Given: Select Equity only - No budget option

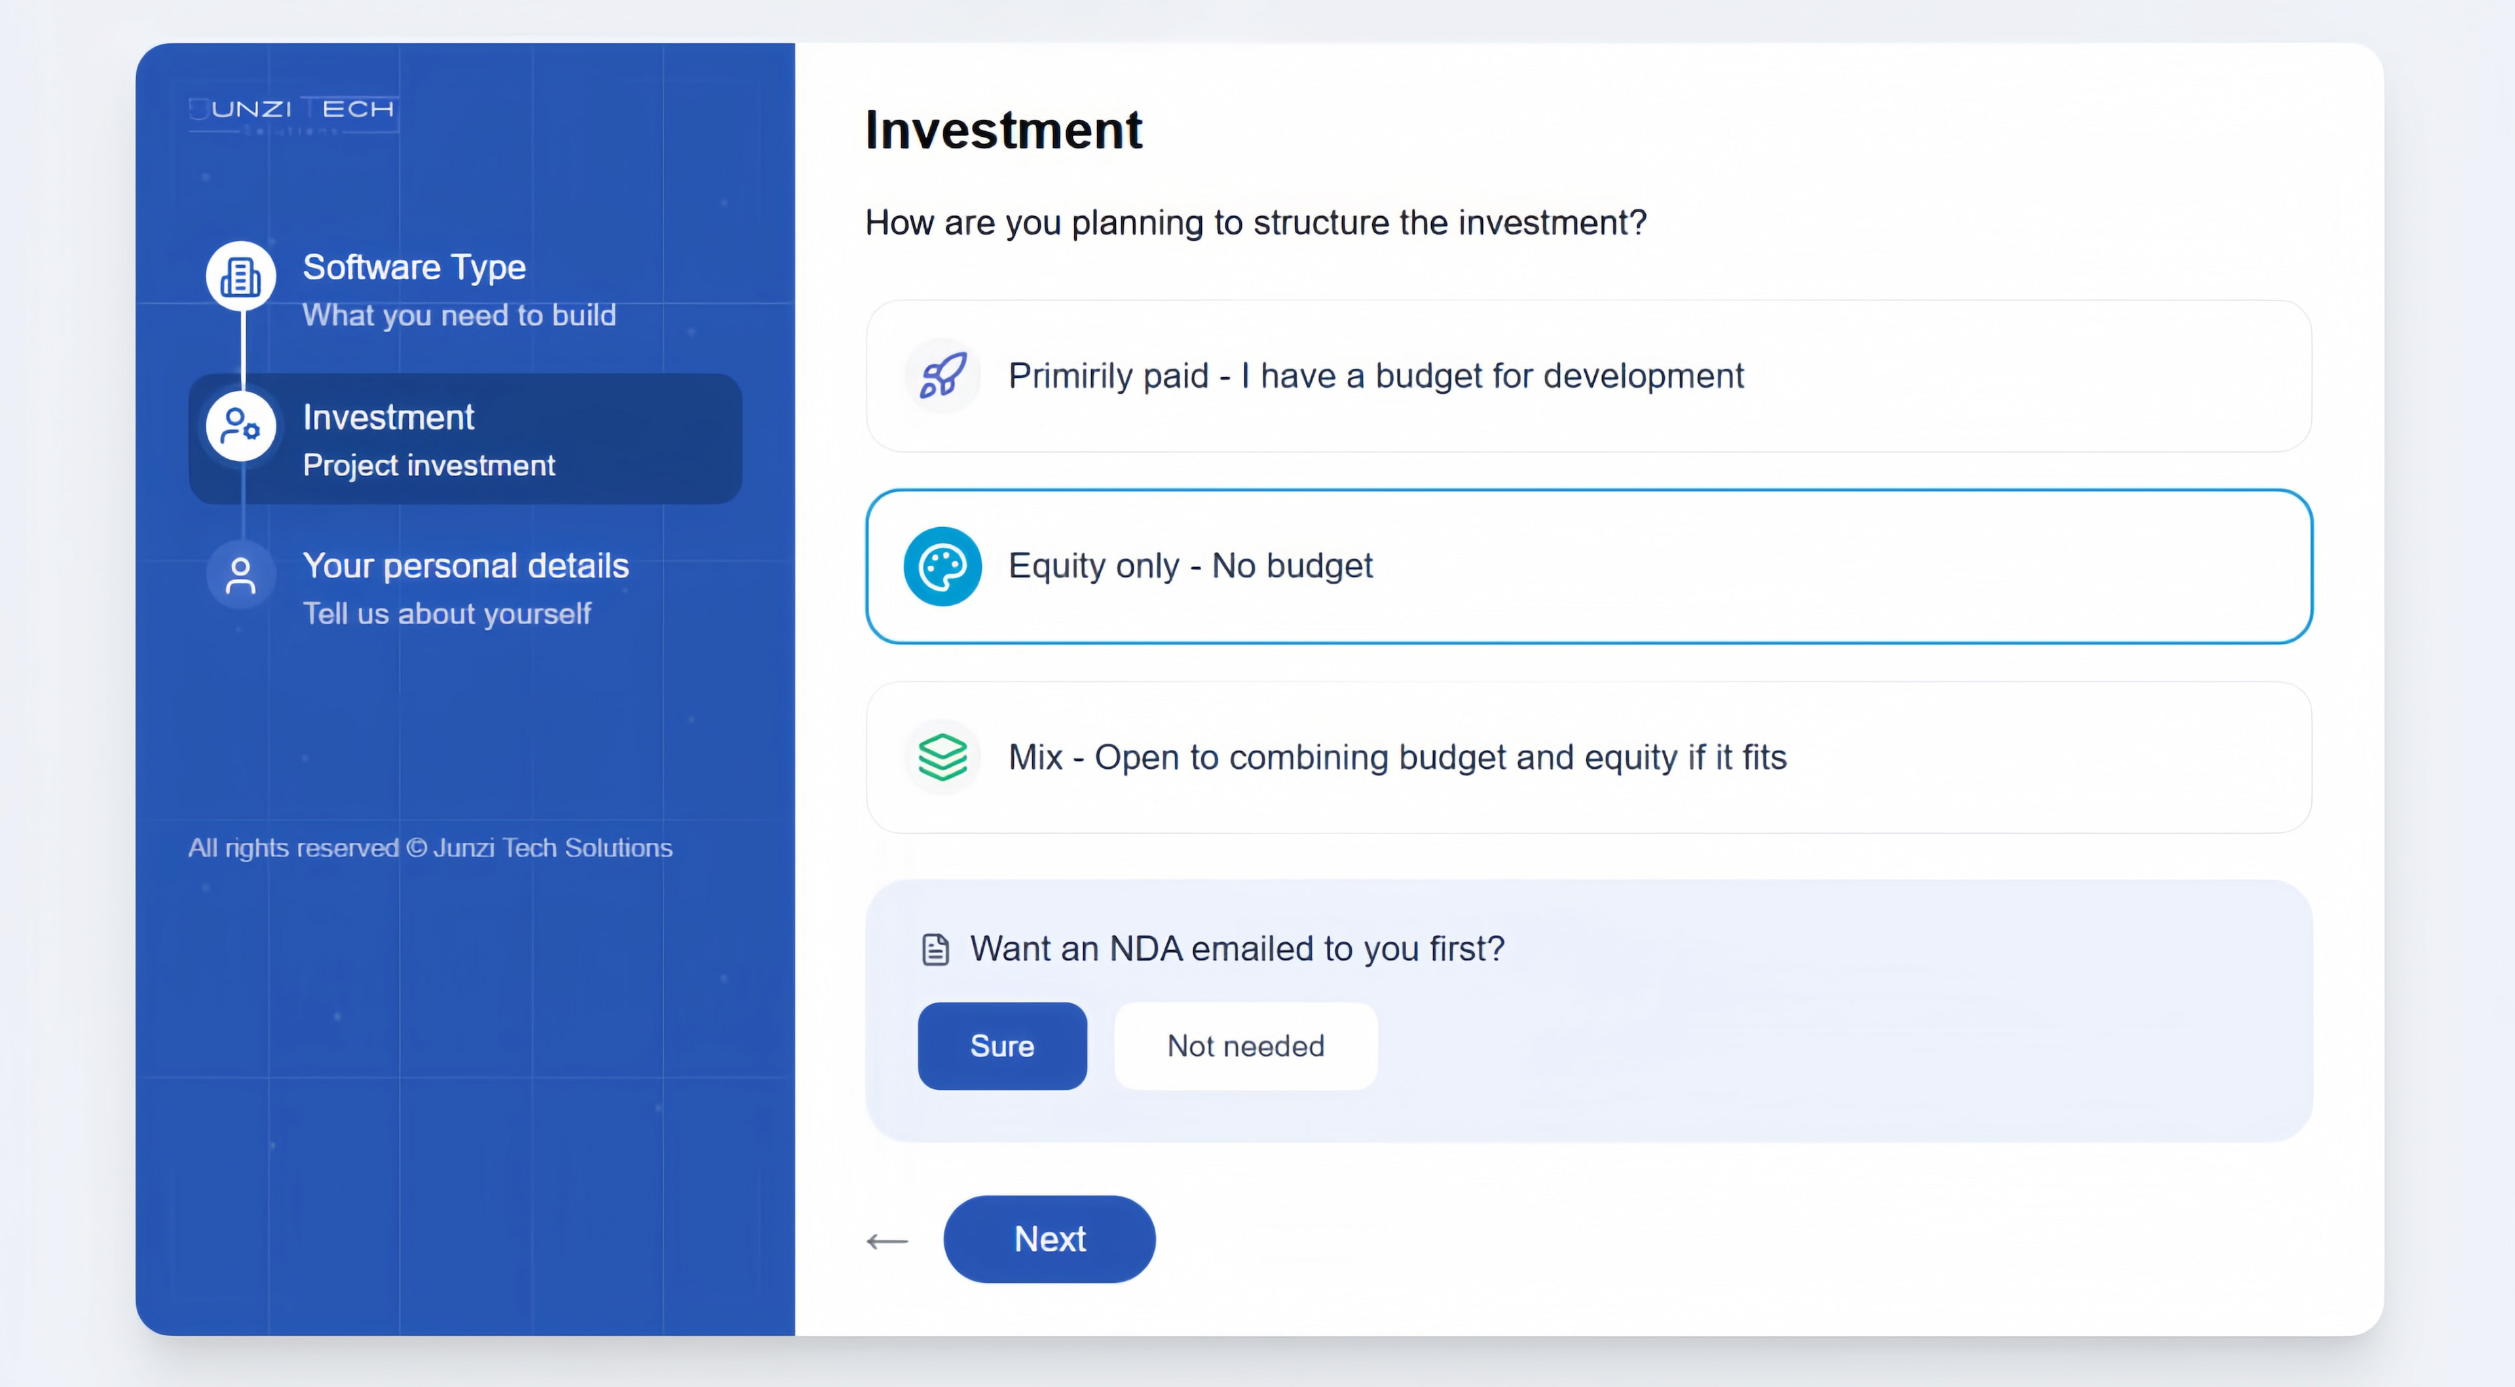Looking at the screenshot, I should pos(1588,566).
